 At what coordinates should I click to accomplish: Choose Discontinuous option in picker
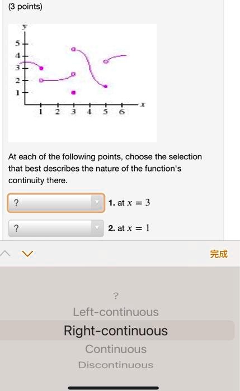[x=116, y=365]
